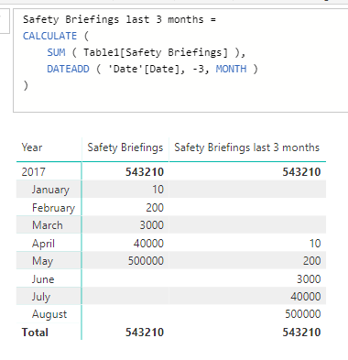Click August's last 3 months value 500000

(303, 314)
